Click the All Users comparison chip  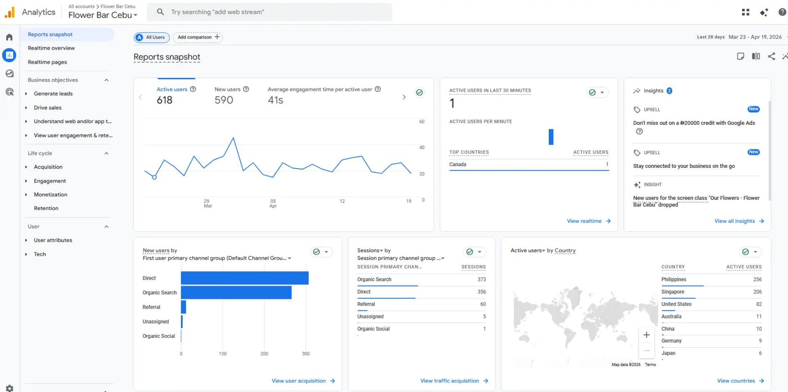coord(151,37)
